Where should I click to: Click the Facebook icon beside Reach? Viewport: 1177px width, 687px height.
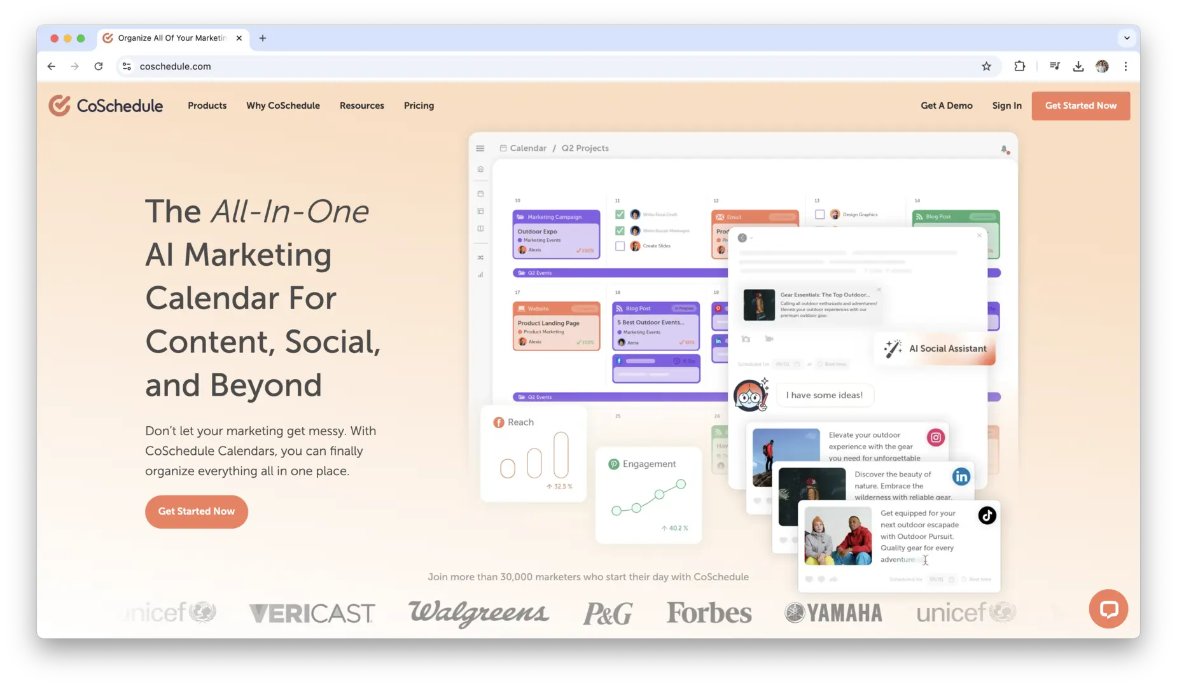[499, 422]
